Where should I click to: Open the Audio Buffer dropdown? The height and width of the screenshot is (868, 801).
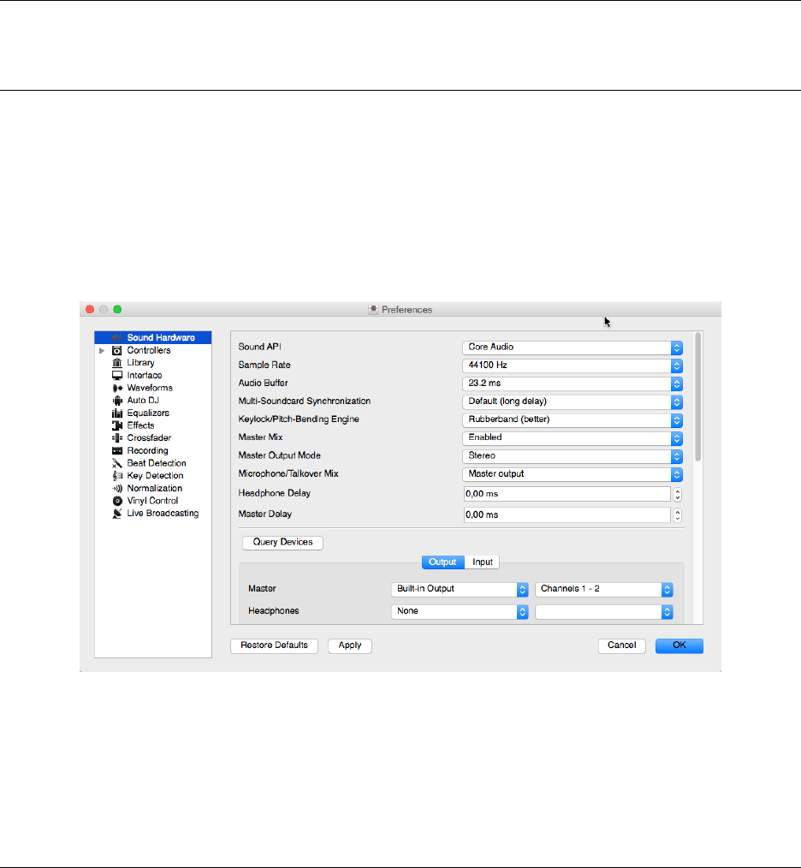click(572, 383)
